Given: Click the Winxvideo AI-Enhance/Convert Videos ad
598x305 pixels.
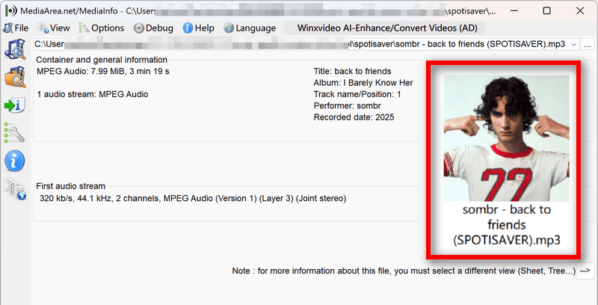Looking at the screenshot, I should (x=386, y=28).
